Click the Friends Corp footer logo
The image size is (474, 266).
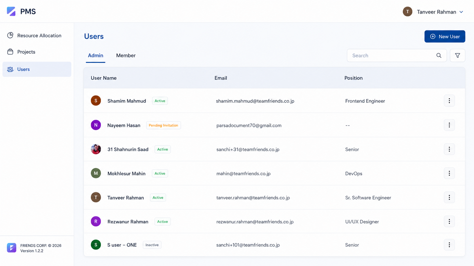click(12, 248)
